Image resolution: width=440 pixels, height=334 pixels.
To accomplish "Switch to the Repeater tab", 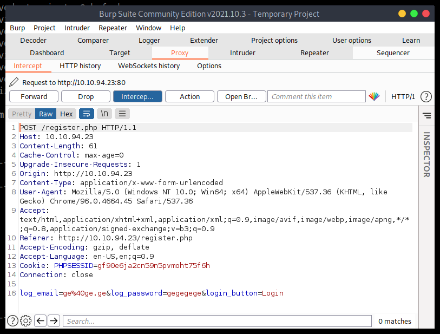I will point(314,53).
